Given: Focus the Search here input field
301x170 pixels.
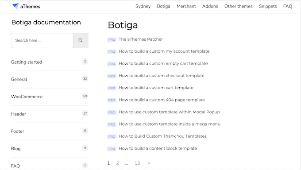Looking at the screenshot, I should point(42,41).
